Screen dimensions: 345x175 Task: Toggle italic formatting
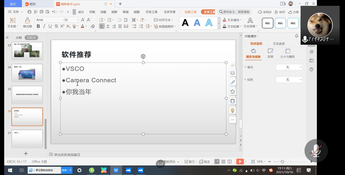(44, 26)
